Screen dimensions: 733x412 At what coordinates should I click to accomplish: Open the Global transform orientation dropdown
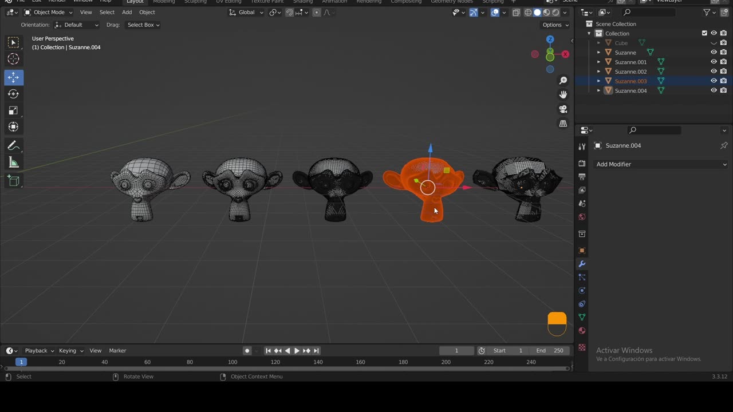tap(246, 12)
